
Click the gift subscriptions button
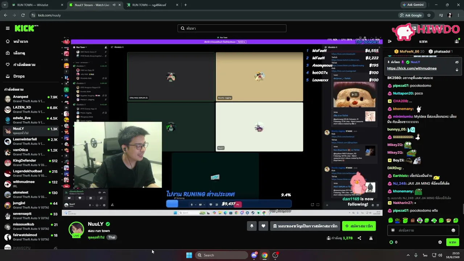click(x=305, y=226)
